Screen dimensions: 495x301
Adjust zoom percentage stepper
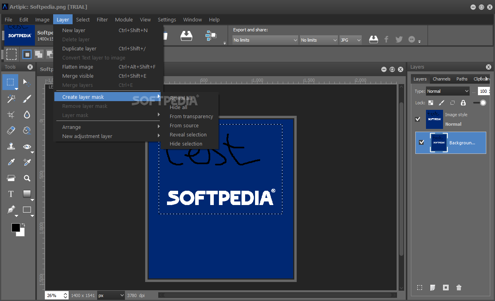pyautogui.click(x=65, y=295)
